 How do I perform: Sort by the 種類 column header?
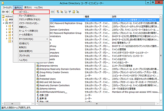pos(97,16)
